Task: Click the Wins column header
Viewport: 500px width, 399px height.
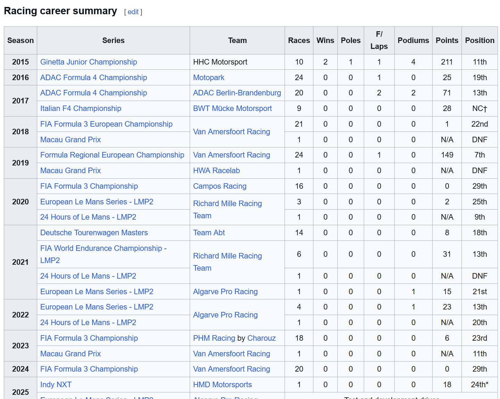Action: tap(325, 40)
